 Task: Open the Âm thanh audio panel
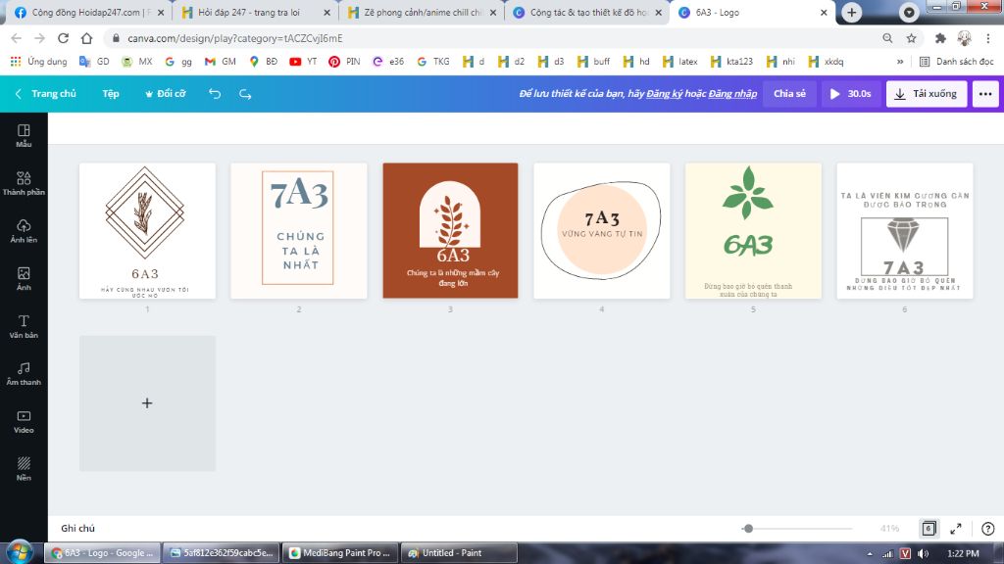pyautogui.click(x=24, y=373)
